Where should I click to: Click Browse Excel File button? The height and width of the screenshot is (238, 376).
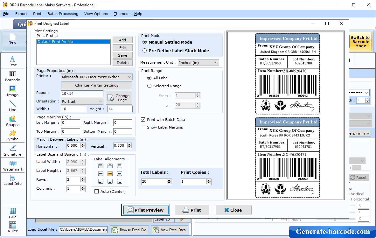pos(129,230)
